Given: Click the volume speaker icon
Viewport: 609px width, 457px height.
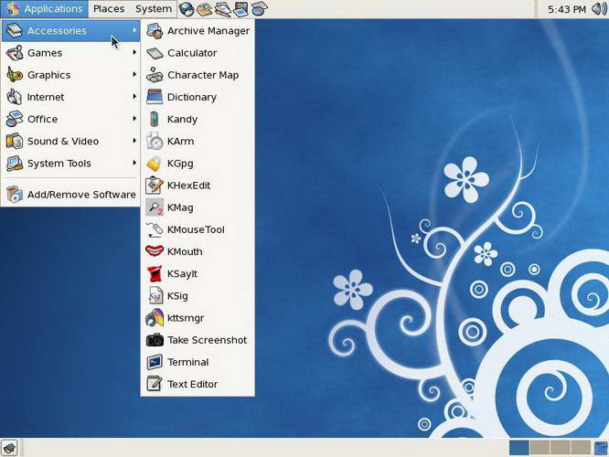Looking at the screenshot, I should (x=598, y=9).
